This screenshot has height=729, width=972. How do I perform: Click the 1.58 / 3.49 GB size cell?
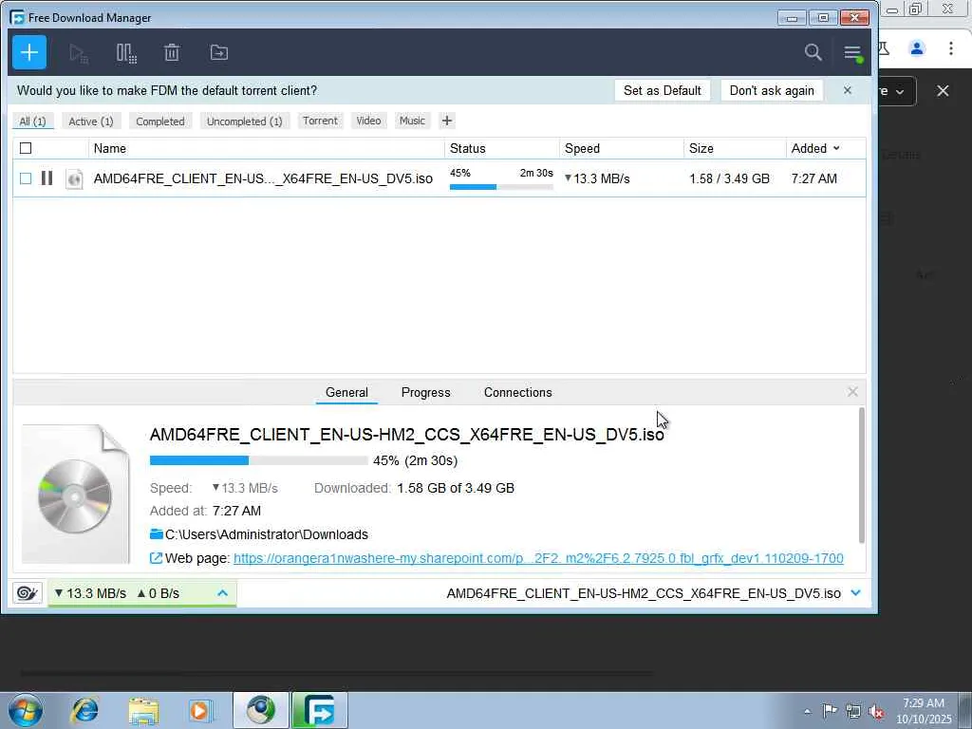[729, 178]
